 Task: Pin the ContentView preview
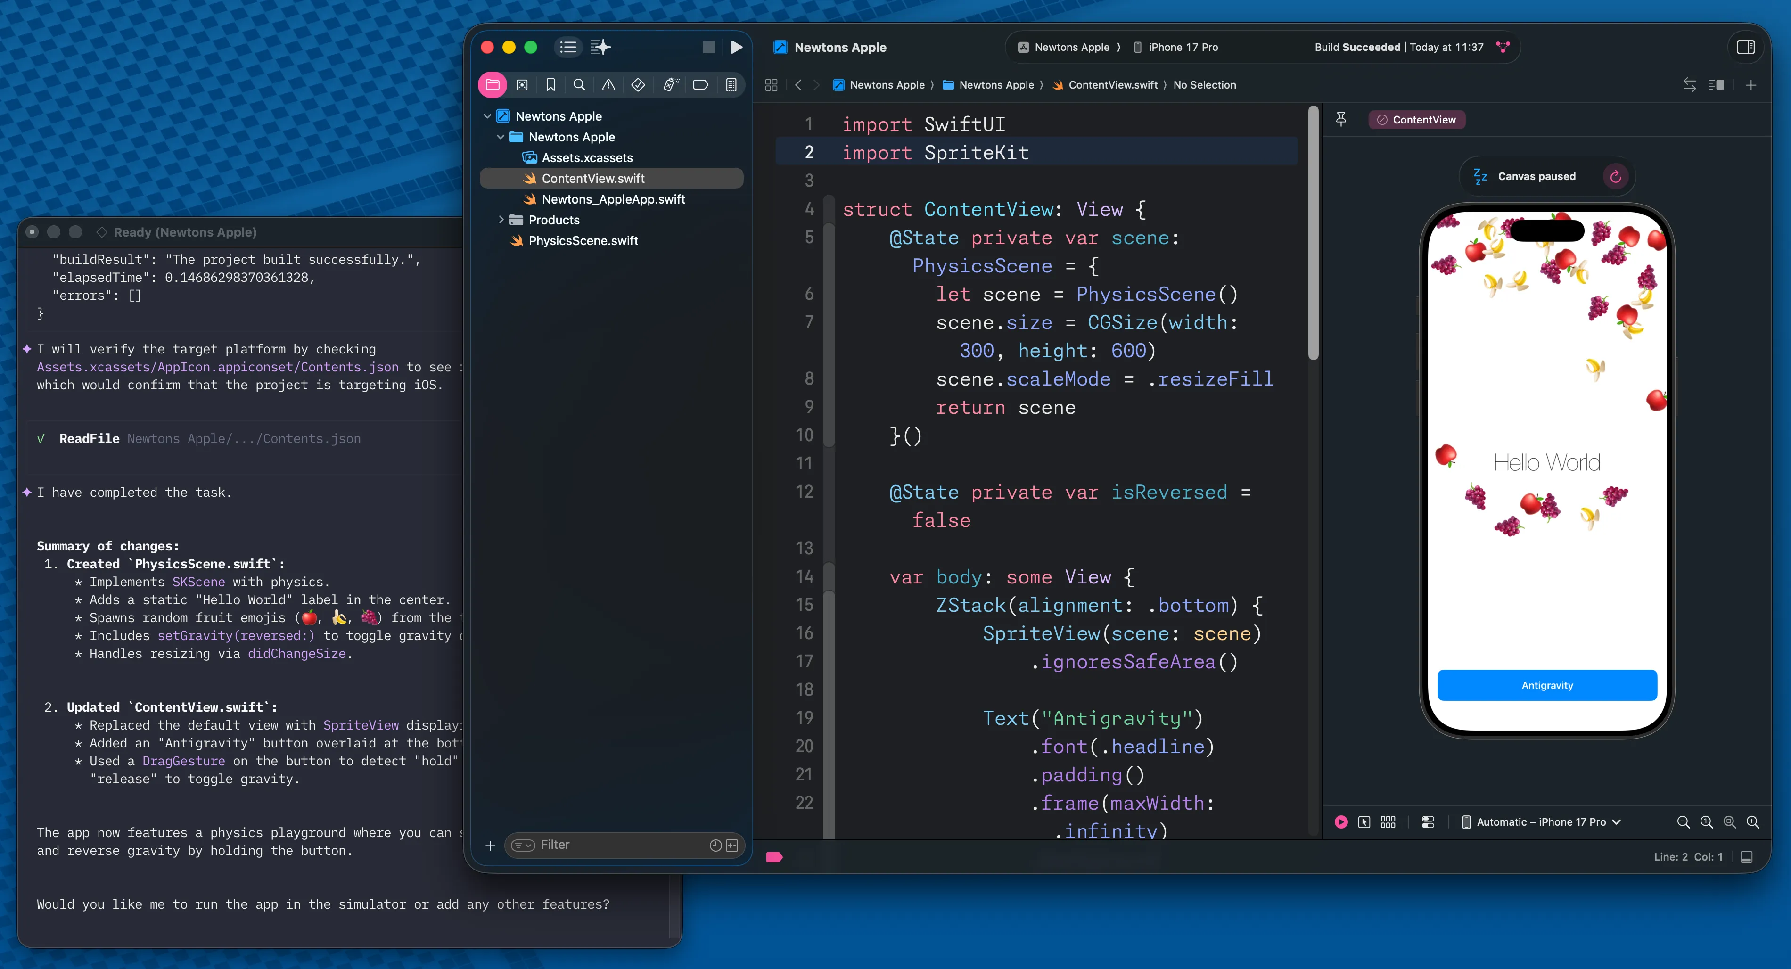1341,120
